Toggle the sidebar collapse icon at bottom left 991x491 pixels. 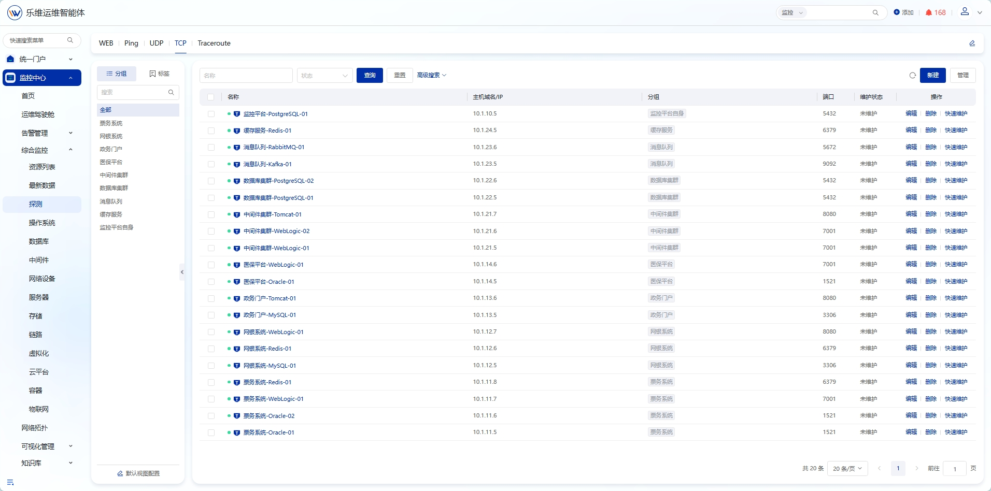click(10, 482)
